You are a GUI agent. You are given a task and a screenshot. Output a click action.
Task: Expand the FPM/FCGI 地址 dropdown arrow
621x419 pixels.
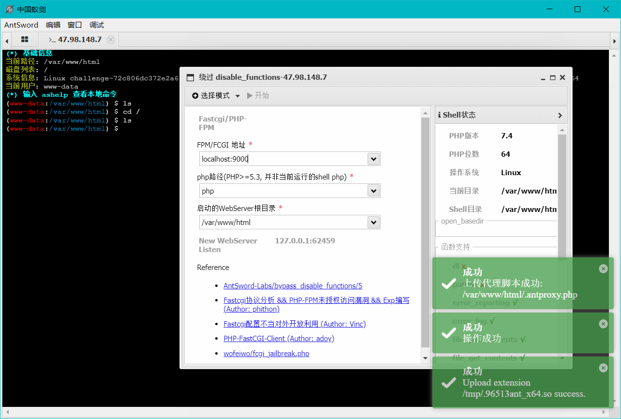coord(373,159)
